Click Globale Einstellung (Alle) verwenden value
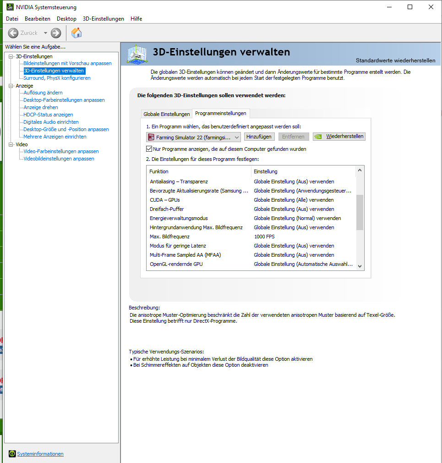The height and width of the screenshot is (463, 442). [x=294, y=200]
